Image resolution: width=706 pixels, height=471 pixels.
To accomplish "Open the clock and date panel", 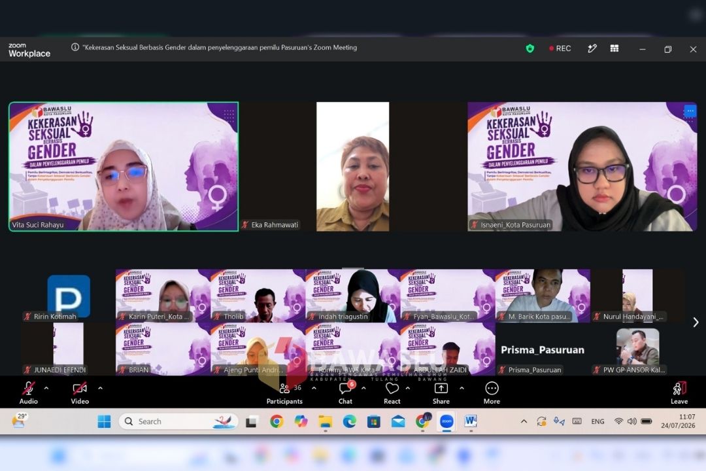I will (678, 421).
